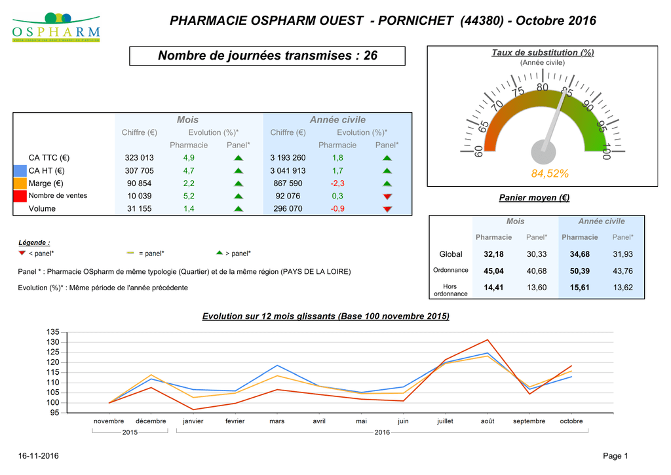
Task: Click Global monthly basket value 32,18
Action: click(x=493, y=254)
